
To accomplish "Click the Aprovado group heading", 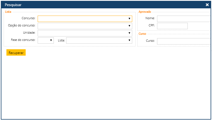I will 145,12.
